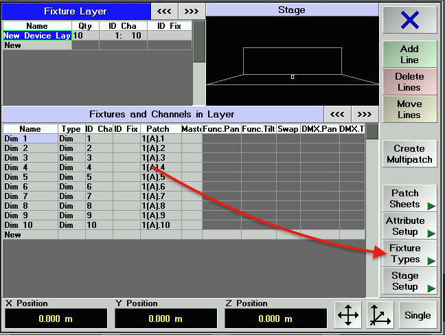Open the Patch Sheets submenu
This screenshot has width=445, height=335.
(409, 198)
